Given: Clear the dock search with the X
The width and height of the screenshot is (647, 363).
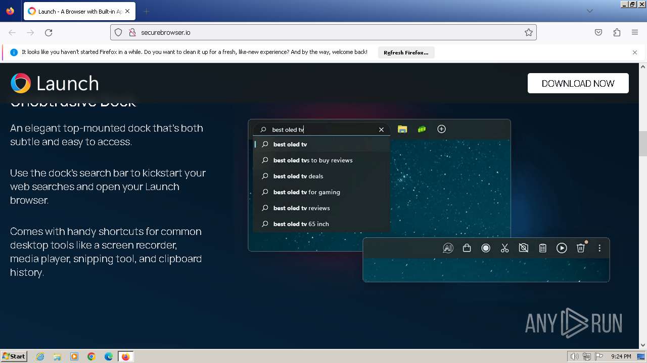Looking at the screenshot, I should tap(382, 130).
